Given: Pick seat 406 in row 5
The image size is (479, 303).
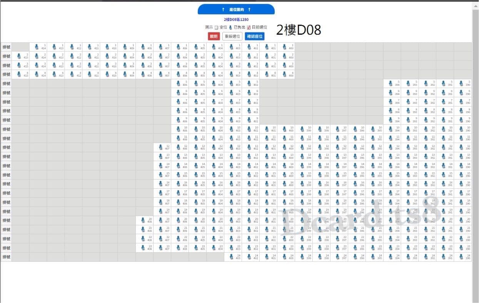Looking at the screenshot, I should 180,83.
